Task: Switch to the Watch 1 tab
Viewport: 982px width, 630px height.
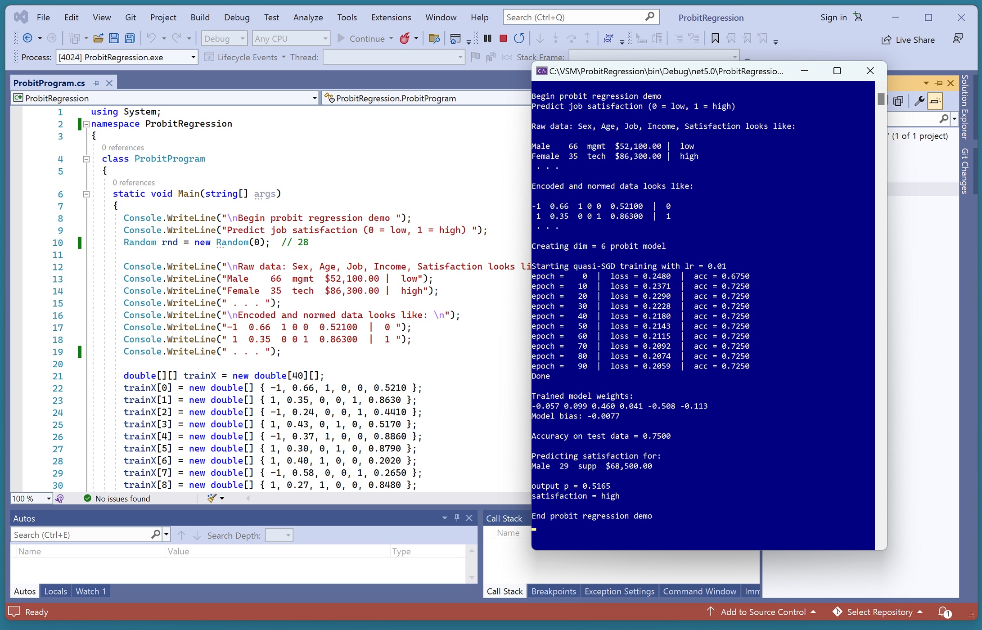Action: coord(91,591)
